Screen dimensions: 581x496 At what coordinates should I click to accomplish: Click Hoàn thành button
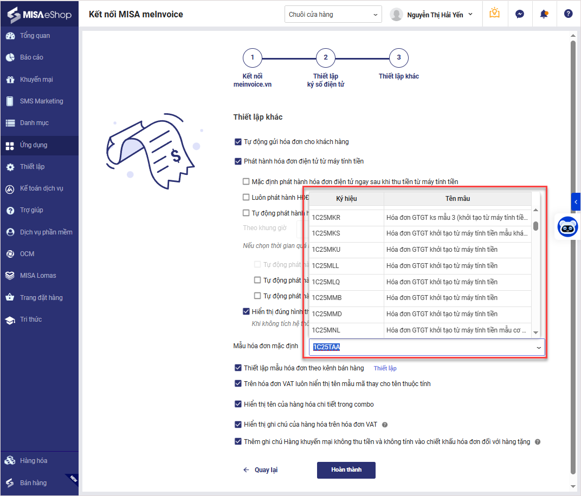[x=346, y=469]
